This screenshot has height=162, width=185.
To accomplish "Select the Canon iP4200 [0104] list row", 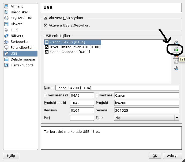I will 73,42.
